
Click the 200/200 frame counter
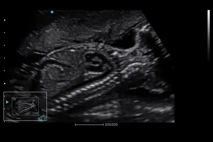pyautogui.click(x=111, y=125)
